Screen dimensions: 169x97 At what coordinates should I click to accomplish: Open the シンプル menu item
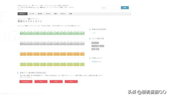(x=32, y=14)
